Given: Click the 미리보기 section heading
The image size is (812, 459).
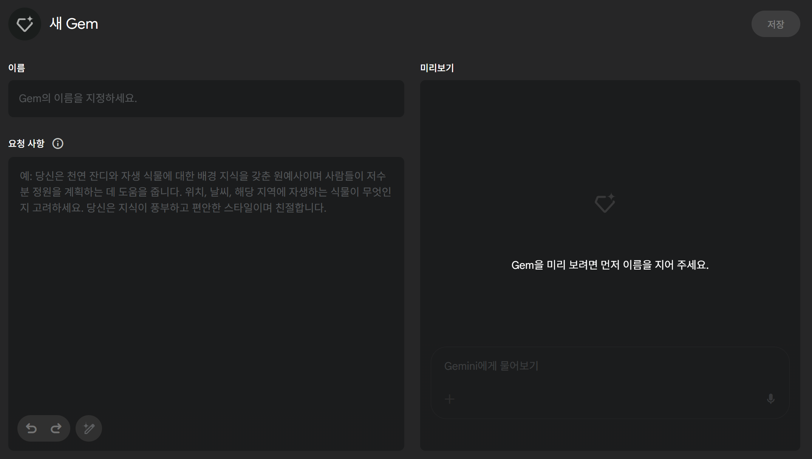Looking at the screenshot, I should 437,68.
